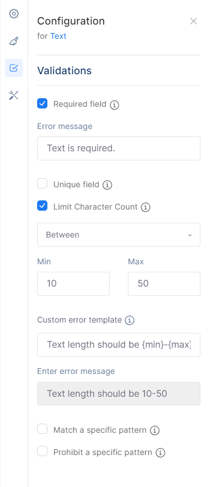Click info icon next to Custom error template
The width and height of the screenshot is (209, 487).
tap(130, 320)
